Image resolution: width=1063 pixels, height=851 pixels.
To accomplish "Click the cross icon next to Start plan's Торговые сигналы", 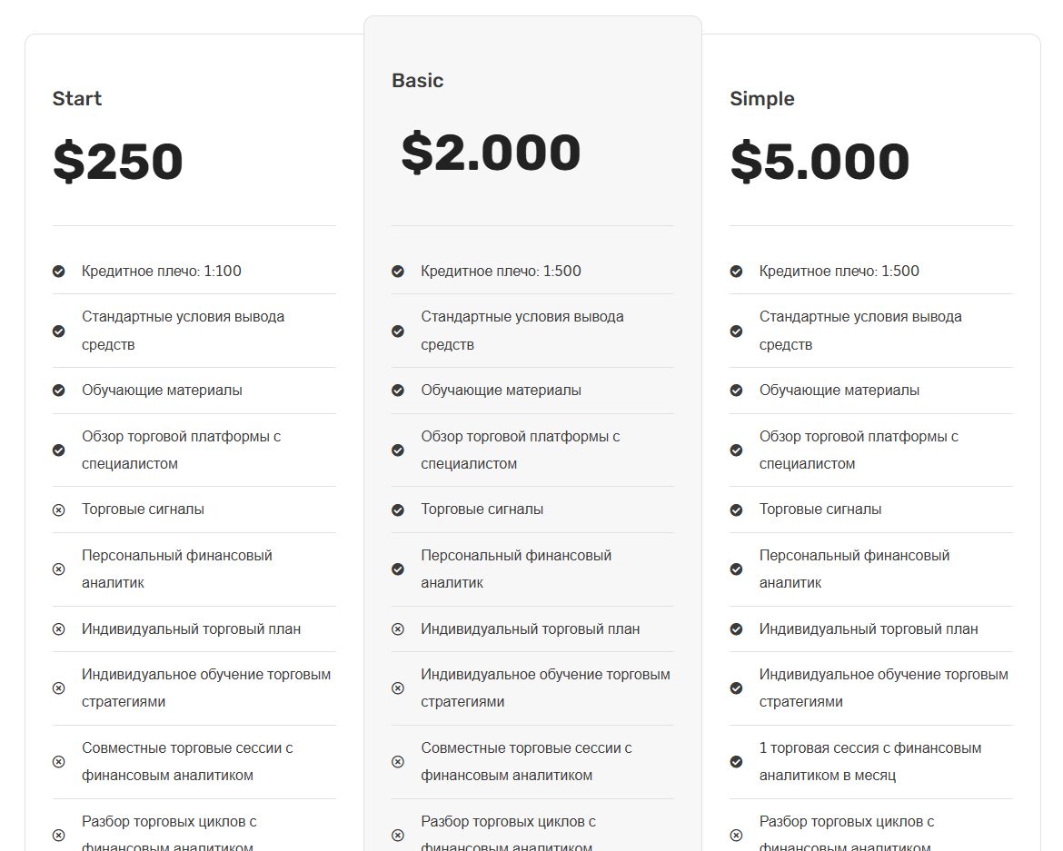I will (59, 510).
